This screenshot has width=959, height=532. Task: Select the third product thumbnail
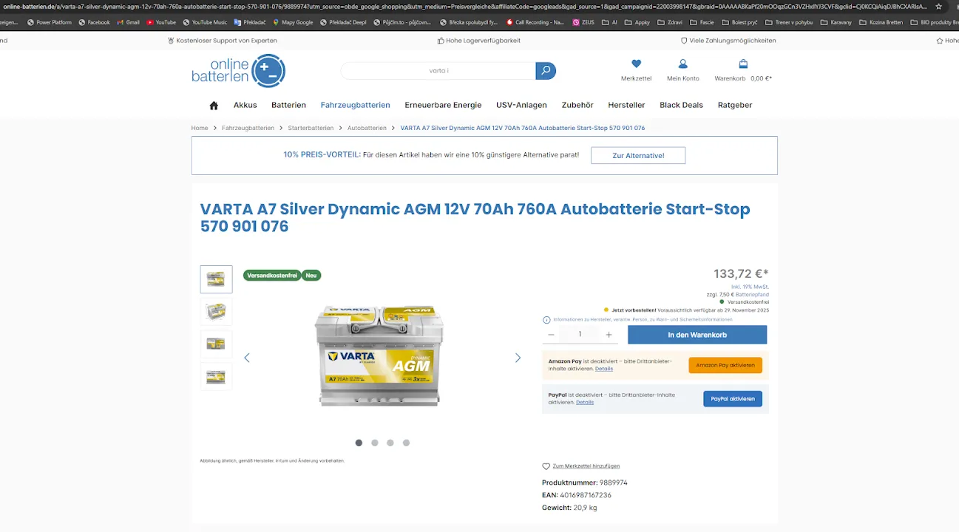point(216,344)
